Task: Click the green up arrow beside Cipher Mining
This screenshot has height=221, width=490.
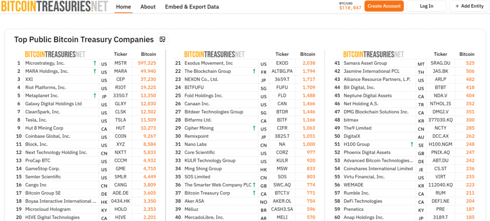Action: pos(254,128)
